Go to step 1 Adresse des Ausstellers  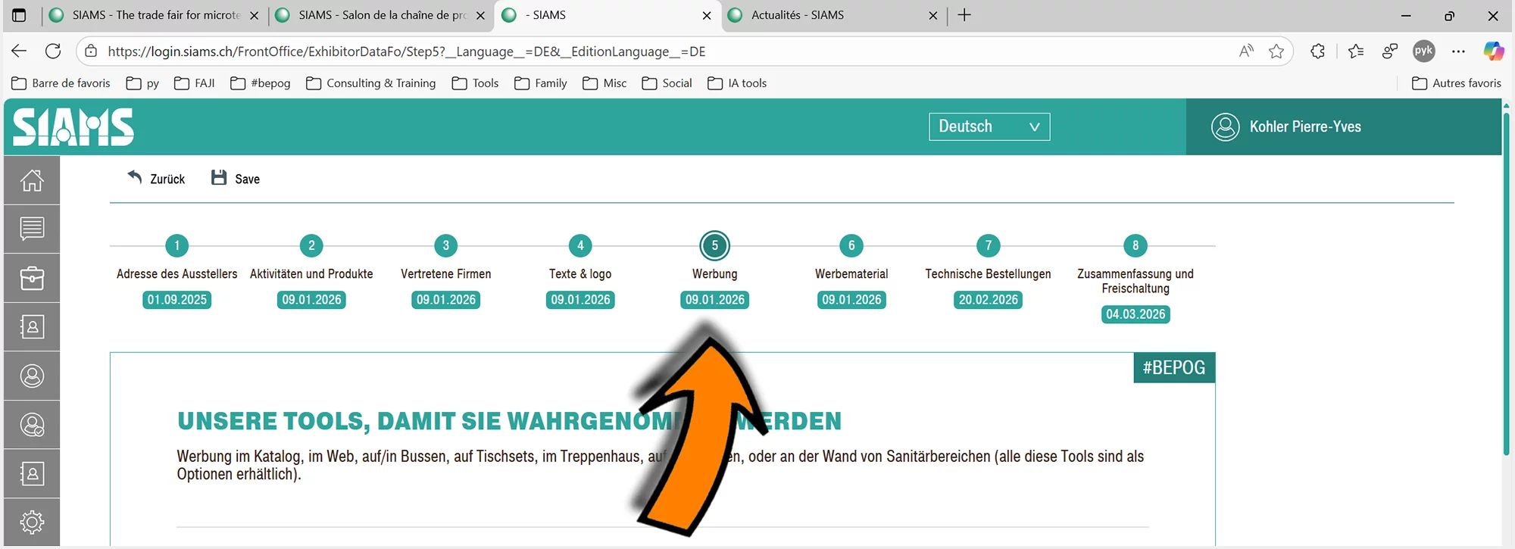point(176,245)
